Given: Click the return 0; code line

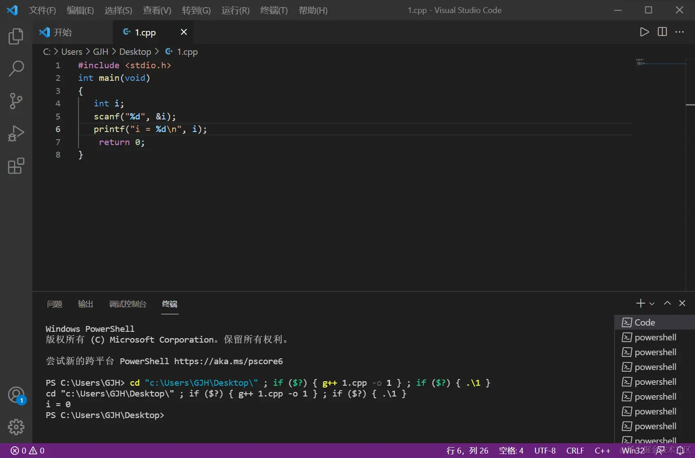Looking at the screenshot, I should tap(122, 142).
